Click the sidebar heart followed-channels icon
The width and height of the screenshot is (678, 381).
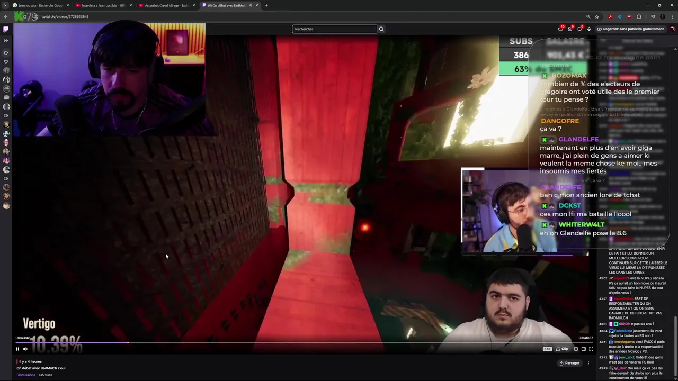[6, 61]
